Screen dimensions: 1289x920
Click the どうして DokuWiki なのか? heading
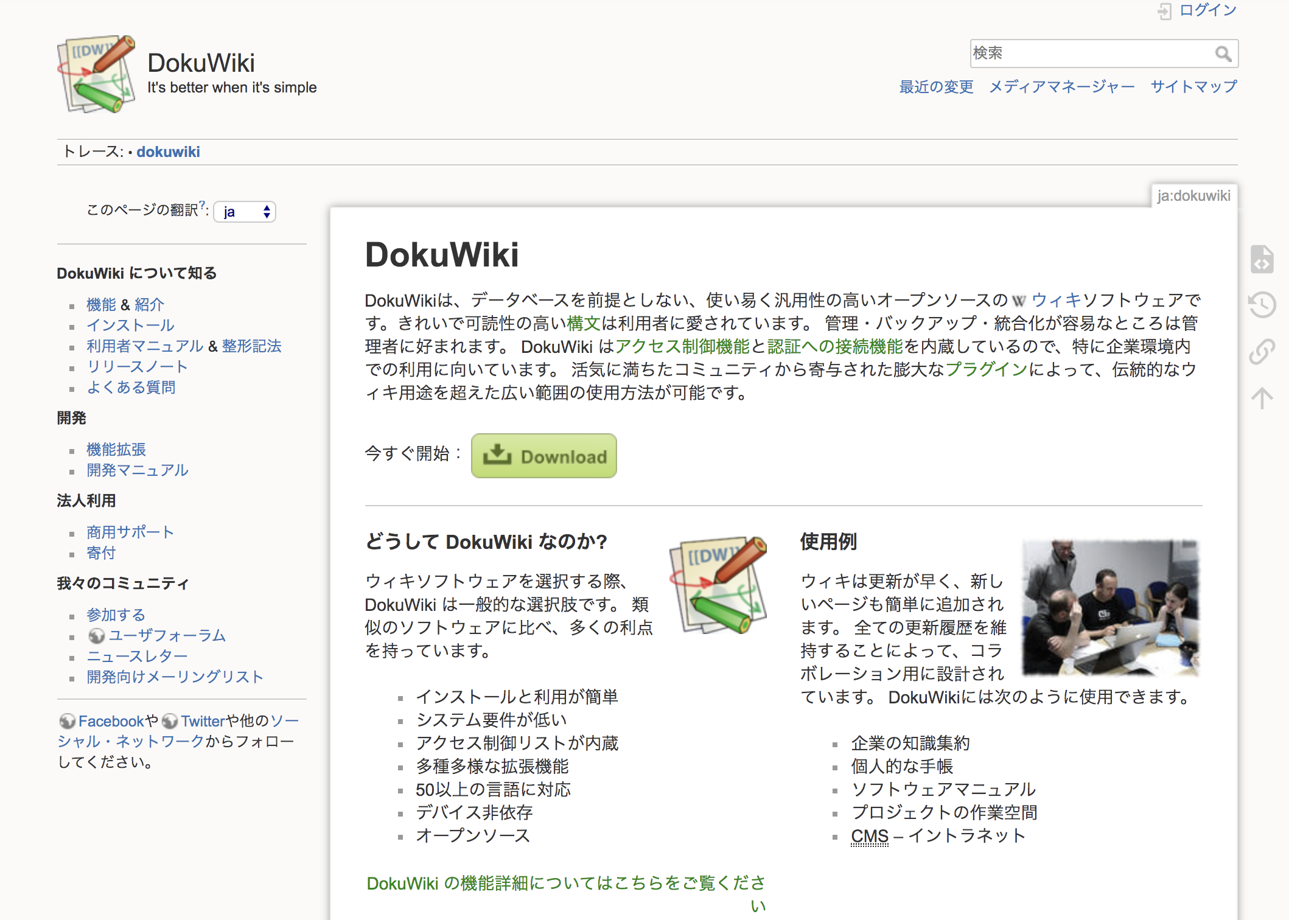(x=486, y=542)
